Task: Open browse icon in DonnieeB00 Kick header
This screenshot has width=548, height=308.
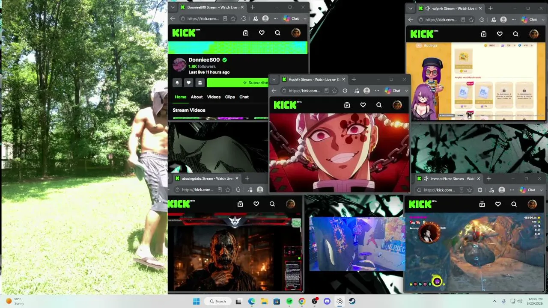Action: (246, 33)
